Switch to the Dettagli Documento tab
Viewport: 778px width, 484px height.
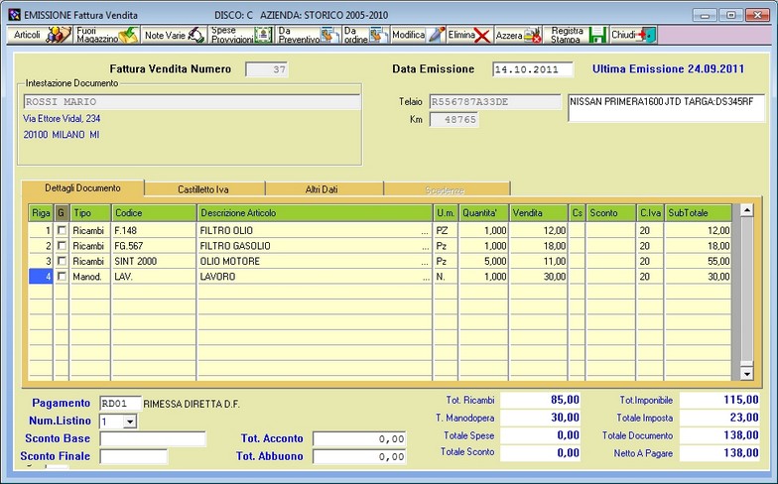[83, 188]
